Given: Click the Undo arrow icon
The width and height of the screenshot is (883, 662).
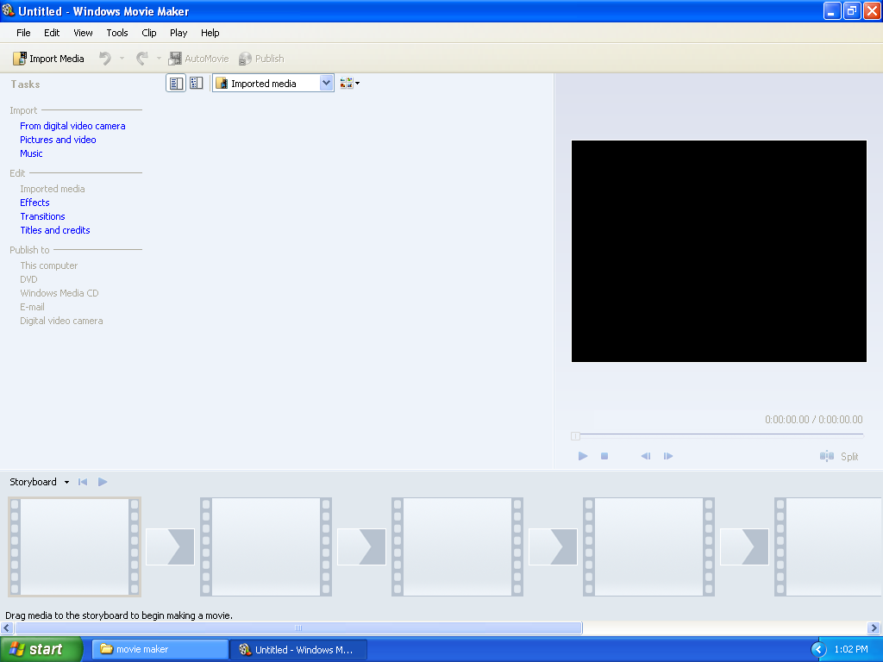Looking at the screenshot, I should pos(104,59).
